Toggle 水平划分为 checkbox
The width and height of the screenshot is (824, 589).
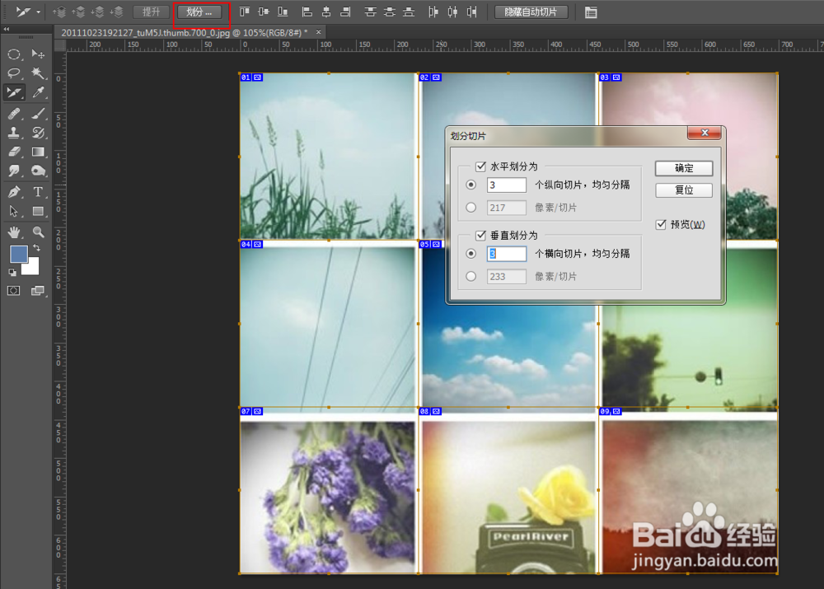click(x=480, y=166)
